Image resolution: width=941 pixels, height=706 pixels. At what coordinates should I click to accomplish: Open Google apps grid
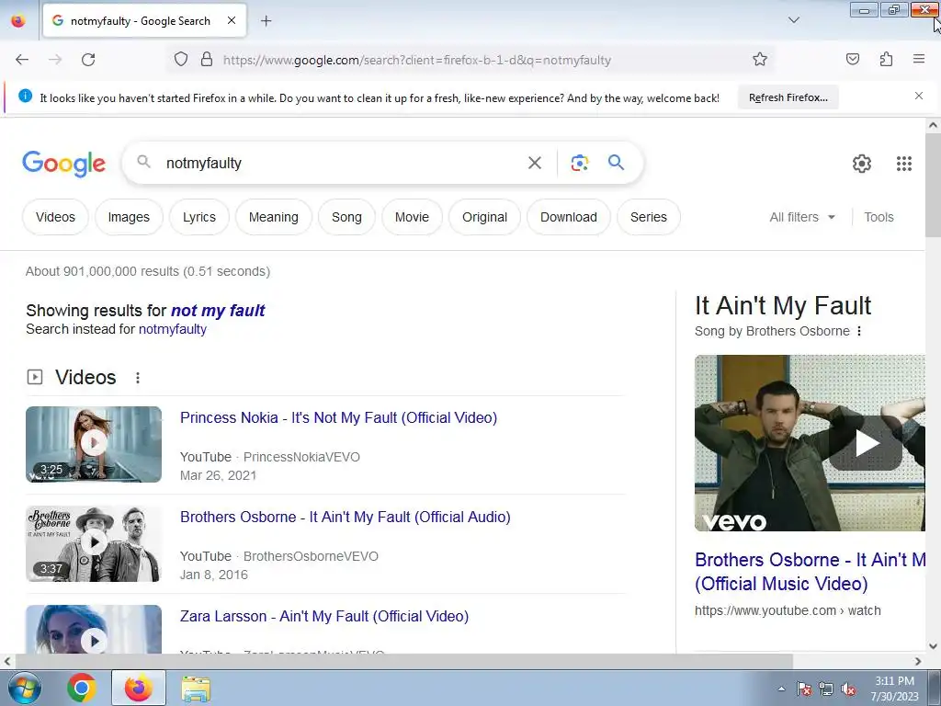click(x=904, y=164)
